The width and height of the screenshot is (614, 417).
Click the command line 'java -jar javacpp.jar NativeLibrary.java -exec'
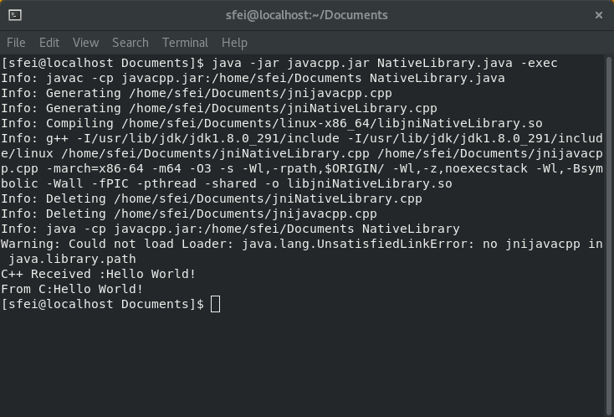pos(385,63)
